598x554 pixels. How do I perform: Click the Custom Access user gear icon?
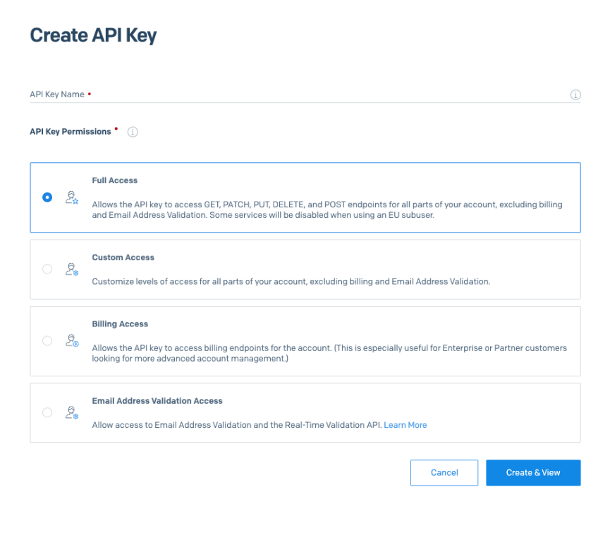pos(72,269)
